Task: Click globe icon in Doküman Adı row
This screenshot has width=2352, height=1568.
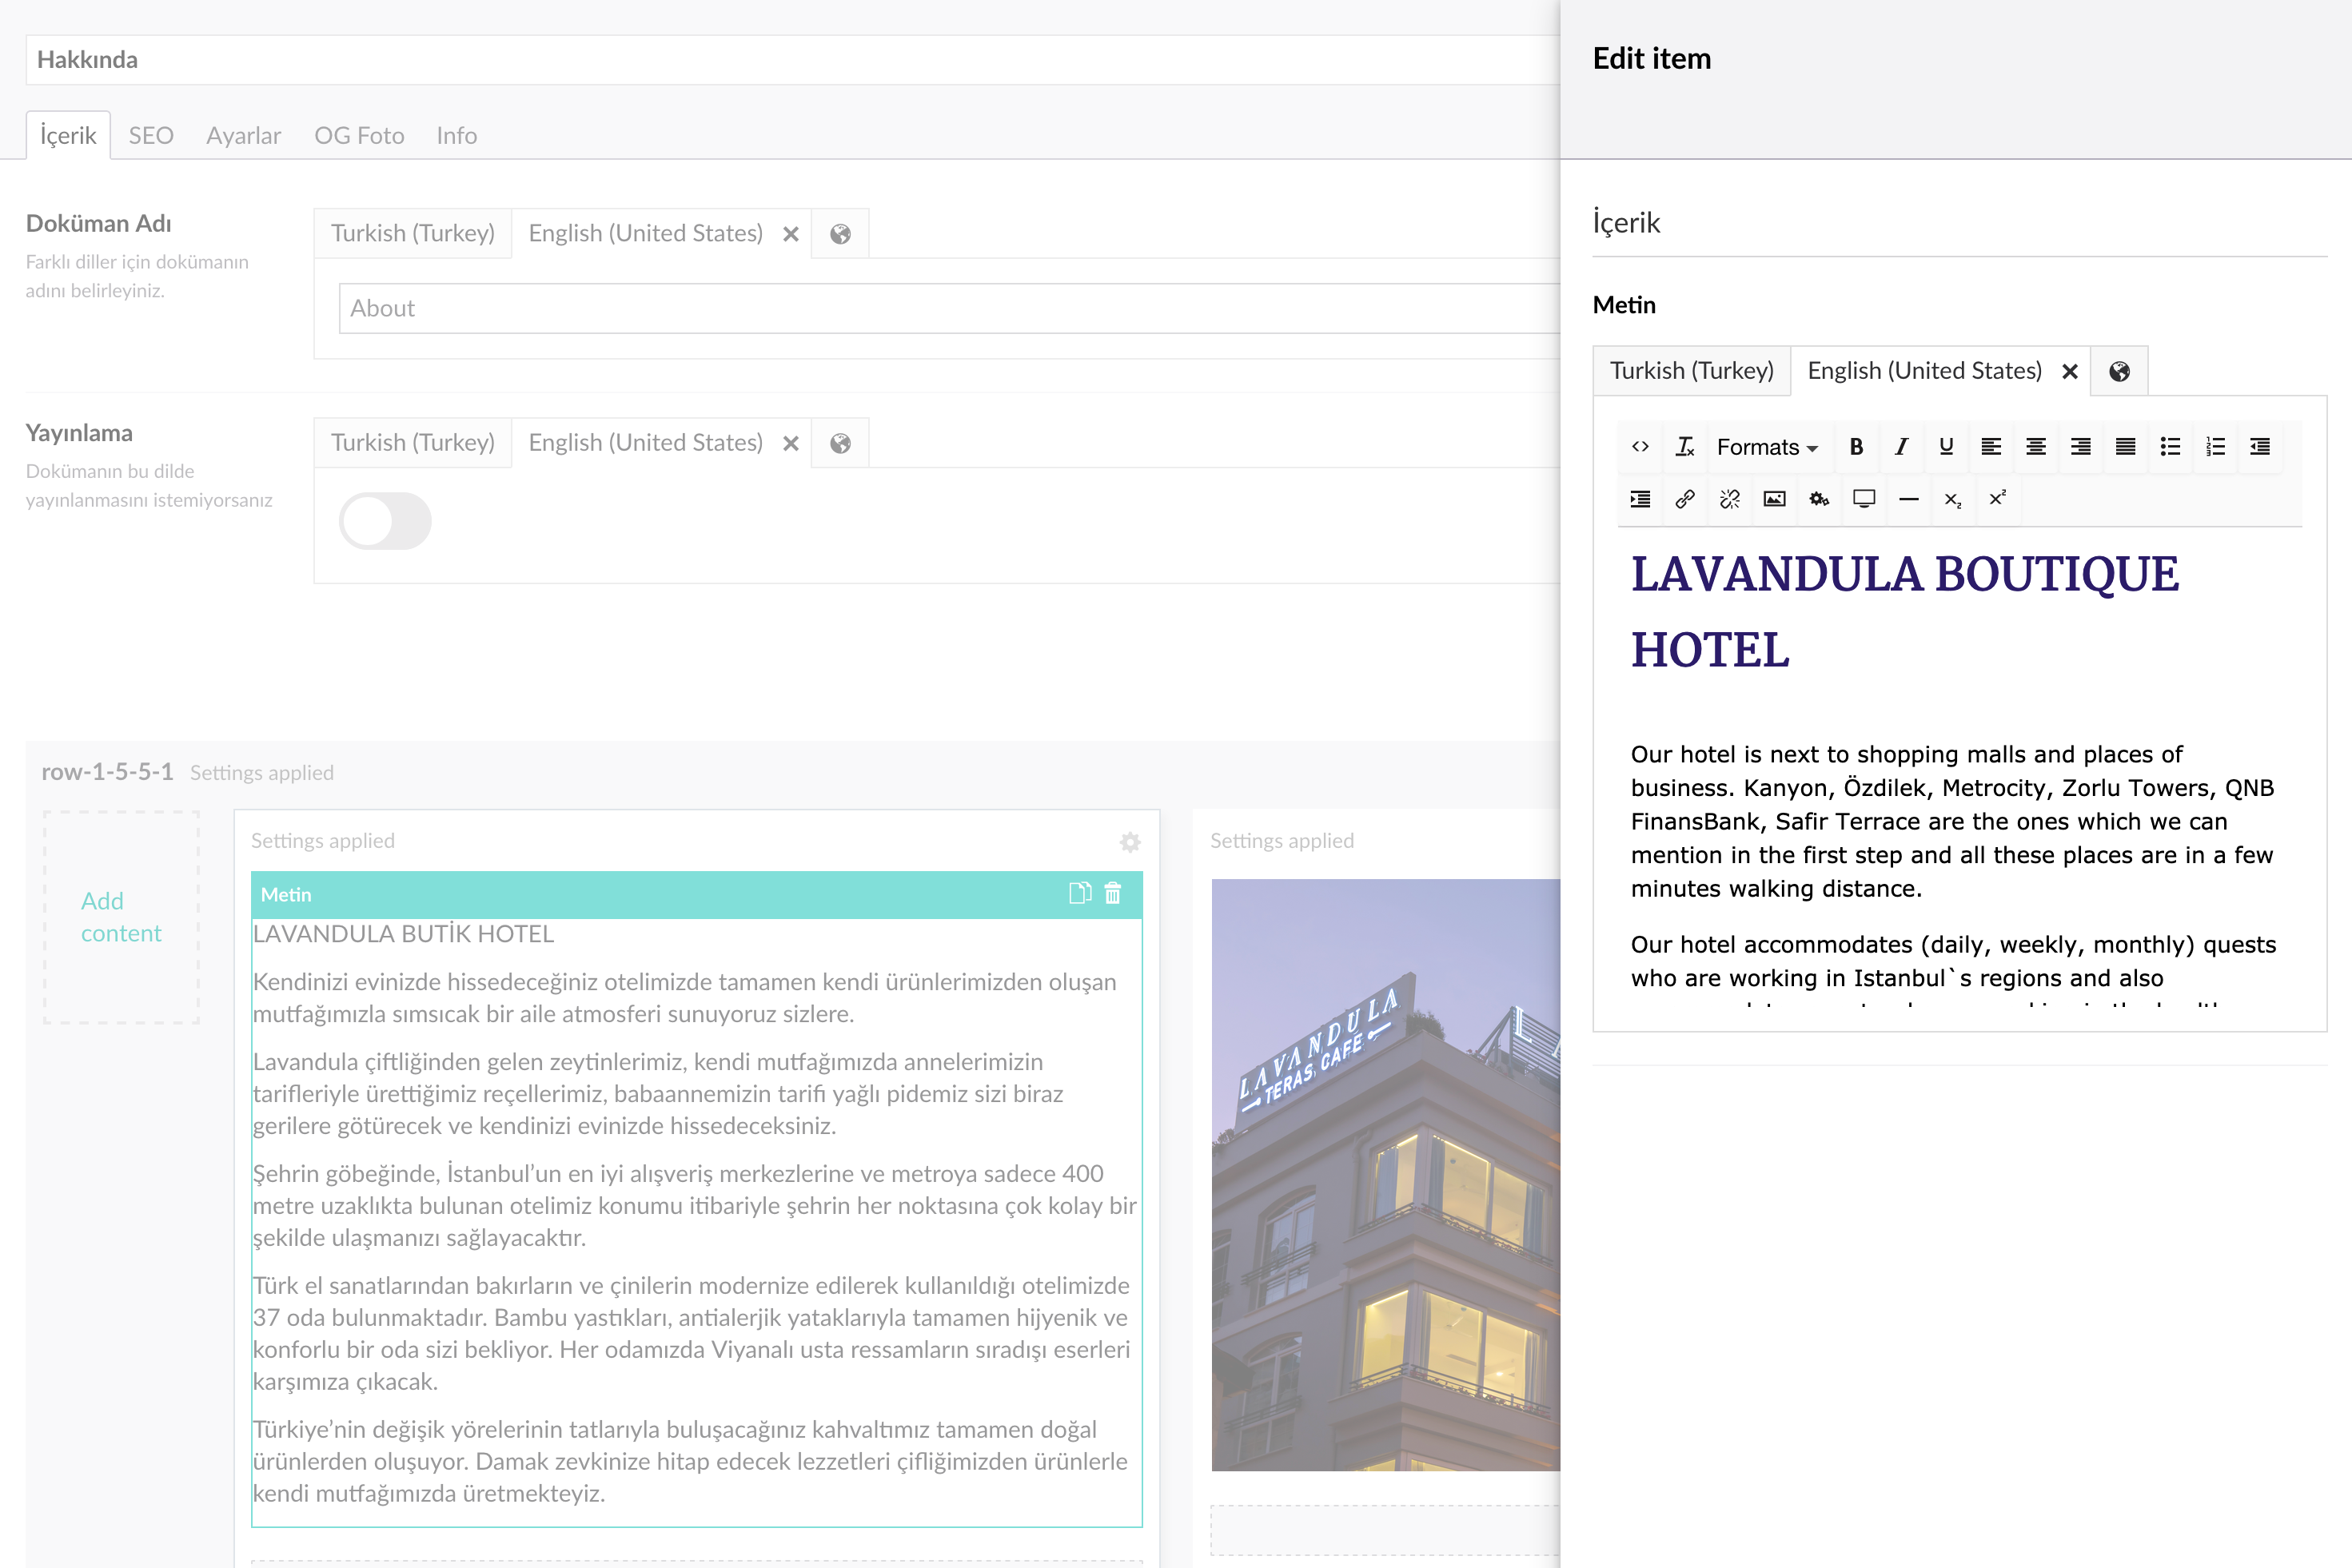Action: tap(840, 234)
